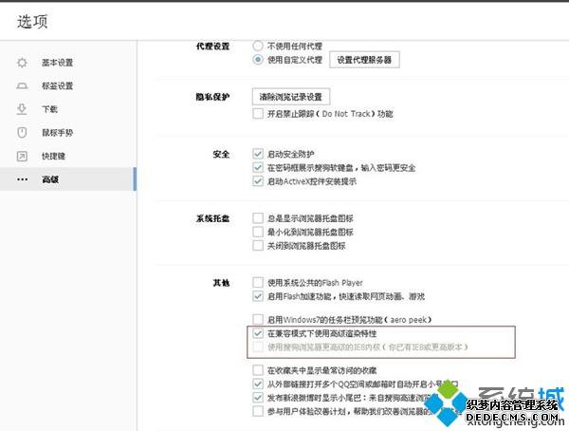The height and width of the screenshot is (431, 569).
Task: Click the tab icon beside 标签设置
Action: 21,85
